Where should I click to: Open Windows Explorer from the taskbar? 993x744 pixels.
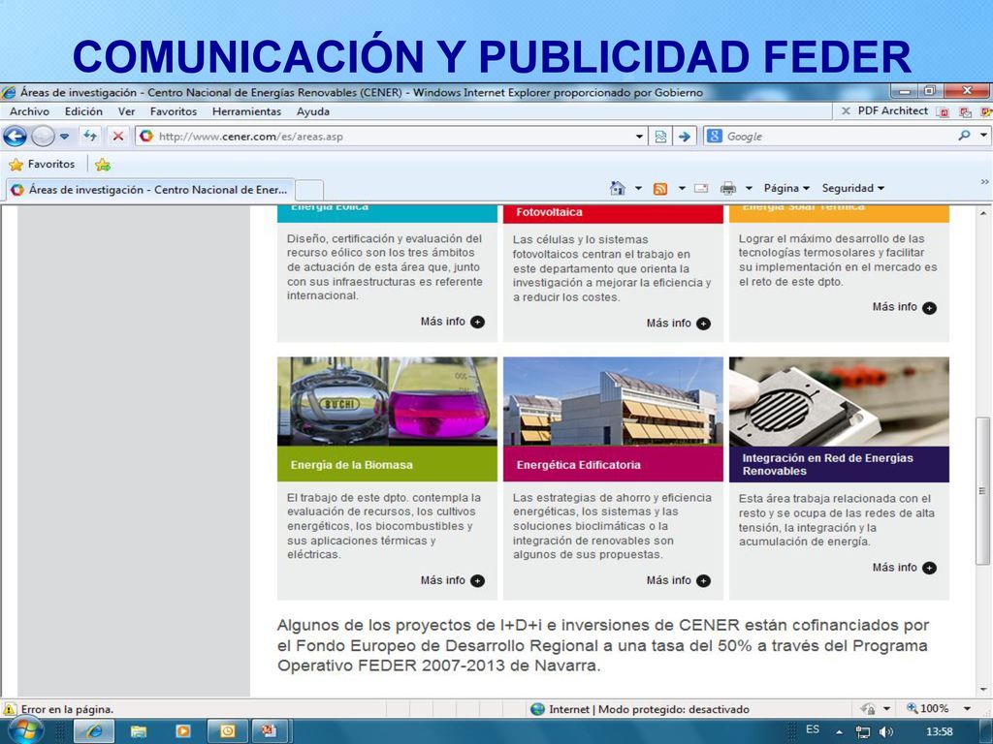pyautogui.click(x=138, y=731)
